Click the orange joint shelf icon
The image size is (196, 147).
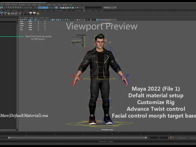pos(20,13)
